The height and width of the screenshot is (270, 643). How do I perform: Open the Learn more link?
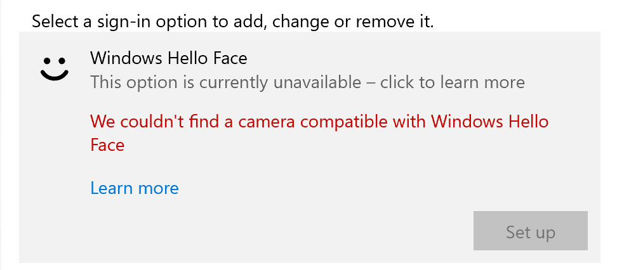135,188
